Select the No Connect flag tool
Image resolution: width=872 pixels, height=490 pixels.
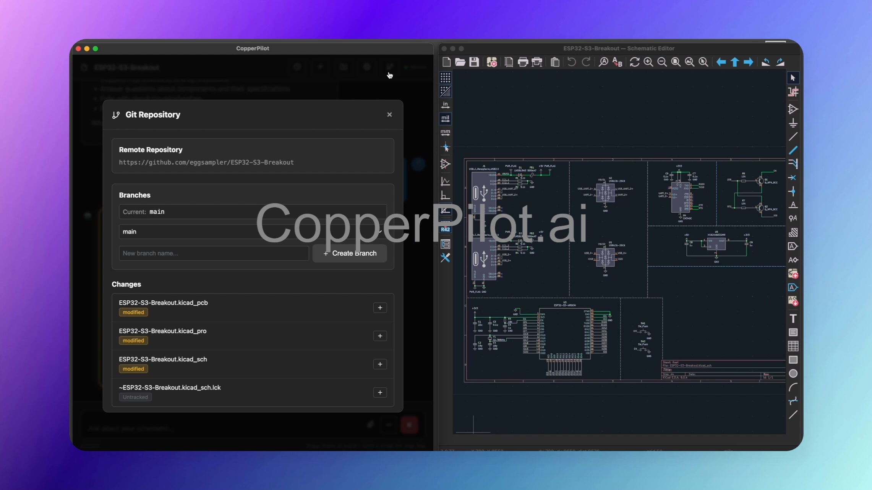(793, 178)
